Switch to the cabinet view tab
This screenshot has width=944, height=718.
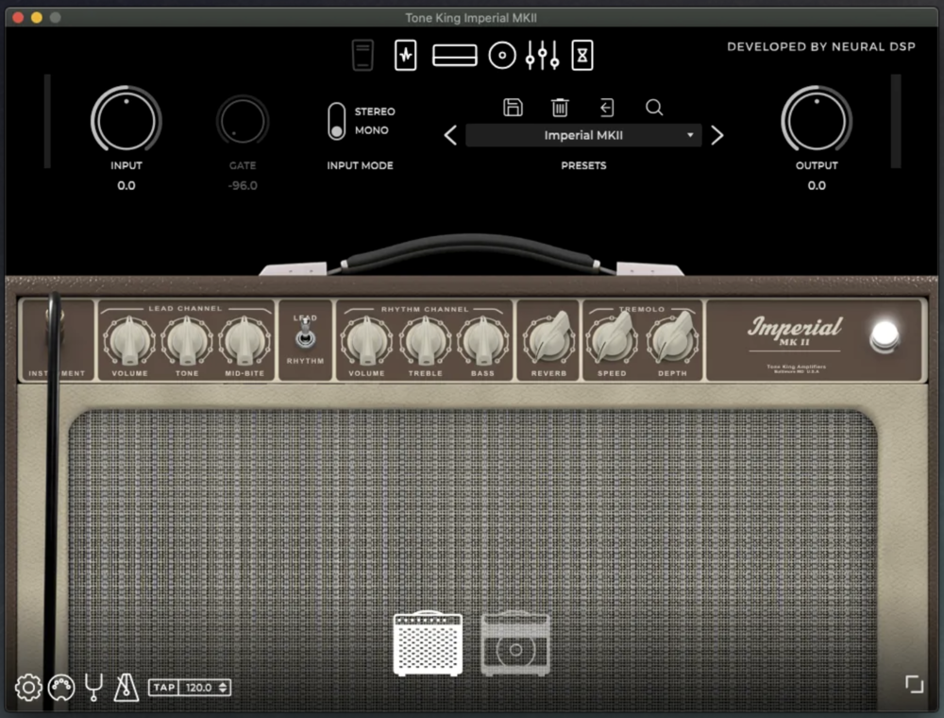(x=515, y=643)
